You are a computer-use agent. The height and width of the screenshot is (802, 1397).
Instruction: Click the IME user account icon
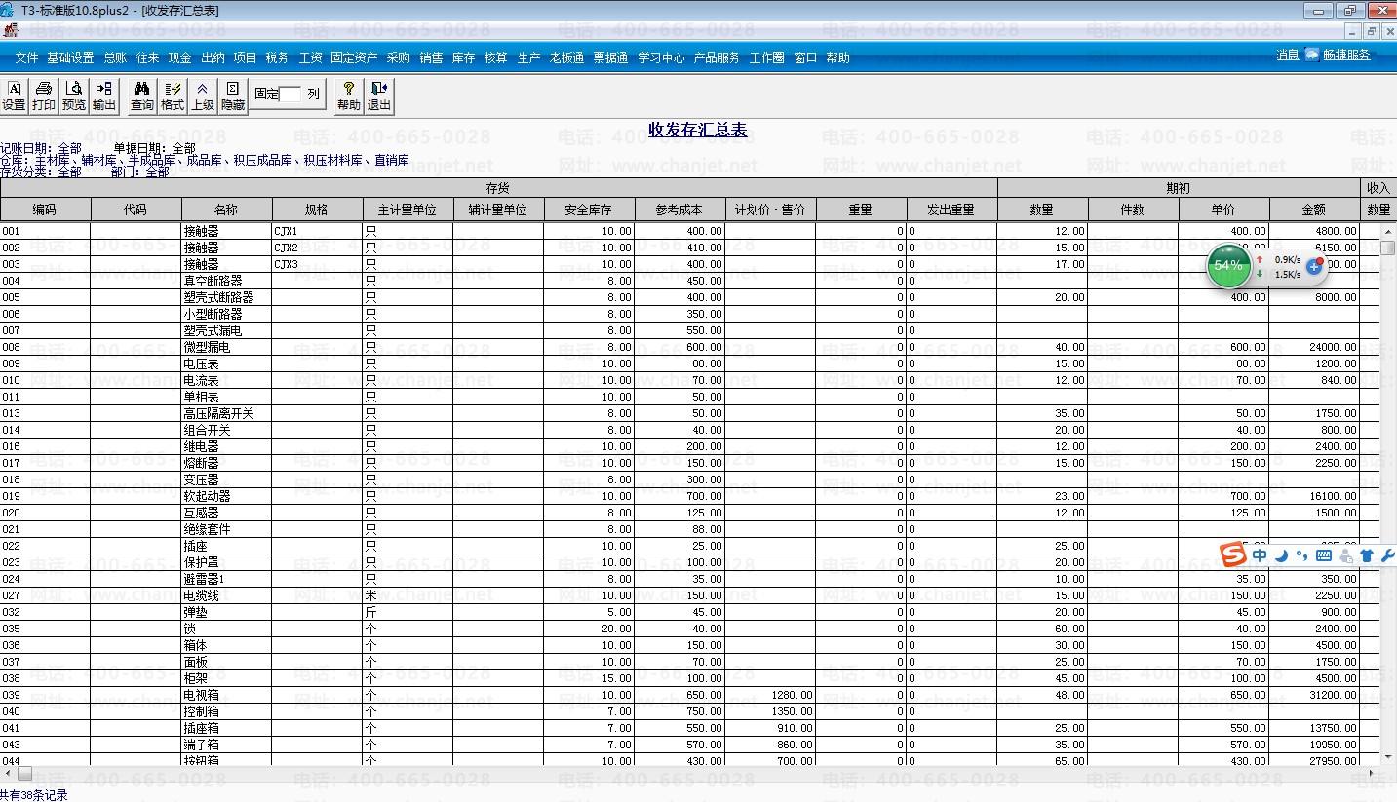click(x=1346, y=555)
